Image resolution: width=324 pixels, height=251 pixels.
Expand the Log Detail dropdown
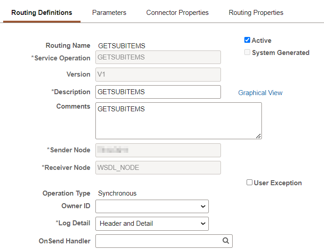pyautogui.click(x=152, y=224)
